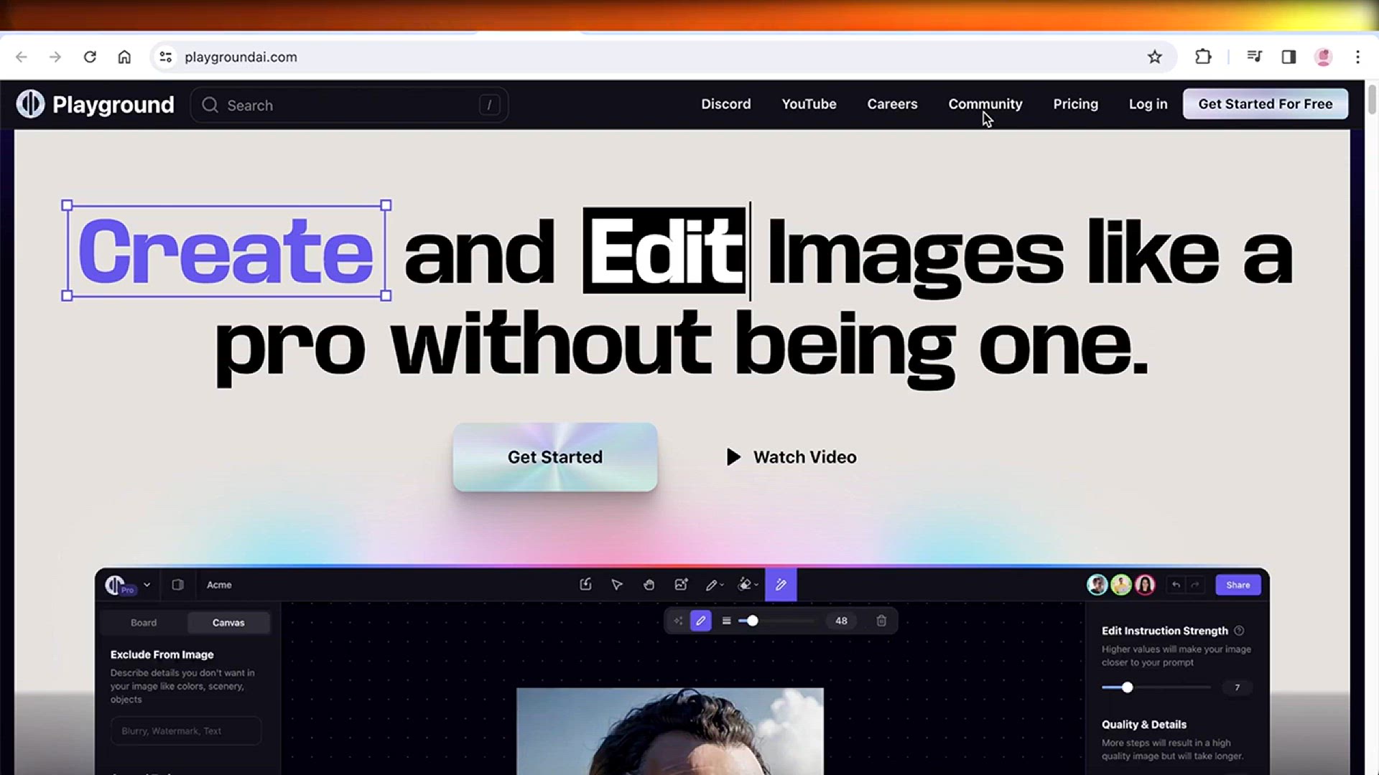The width and height of the screenshot is (1379, 775).
Task: Adjust Edit Instruction Strength slider handle
Action: tap(1128, 687)
